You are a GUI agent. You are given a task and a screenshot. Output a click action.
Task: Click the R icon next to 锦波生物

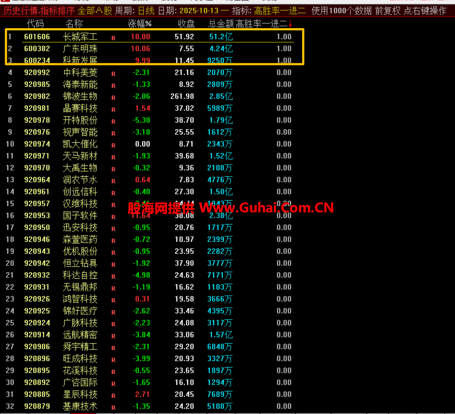pyautogui.click(x=114, y=98)
